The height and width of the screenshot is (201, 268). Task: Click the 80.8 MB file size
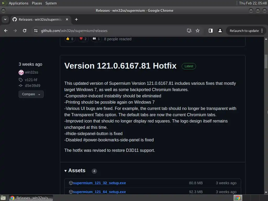point(196,183)
